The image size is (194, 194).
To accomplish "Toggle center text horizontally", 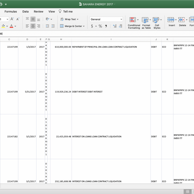I will (33, 26).
